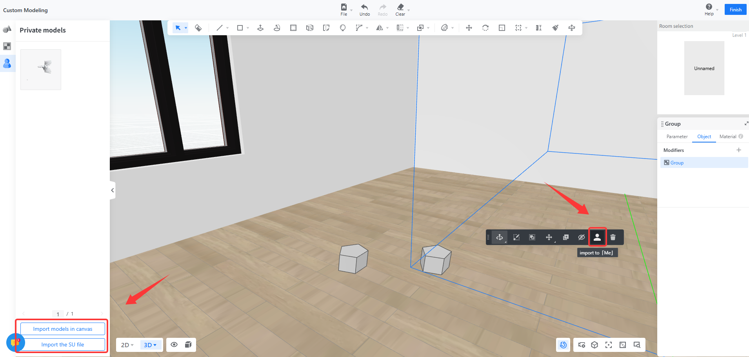The image size is (749, 357).
Task: Choose the line drawing tool
Action: click(x=220, y=28)
